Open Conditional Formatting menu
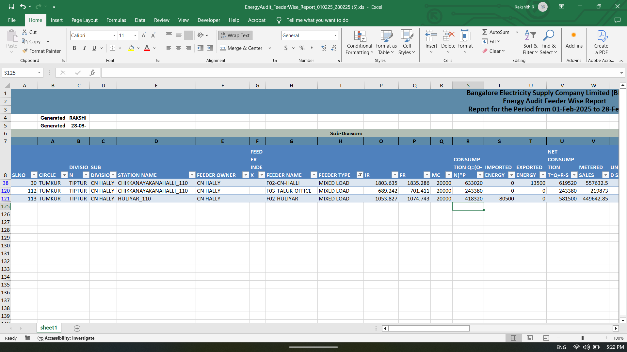Viewport: 627px width, 352px height. tap(360, 43)
